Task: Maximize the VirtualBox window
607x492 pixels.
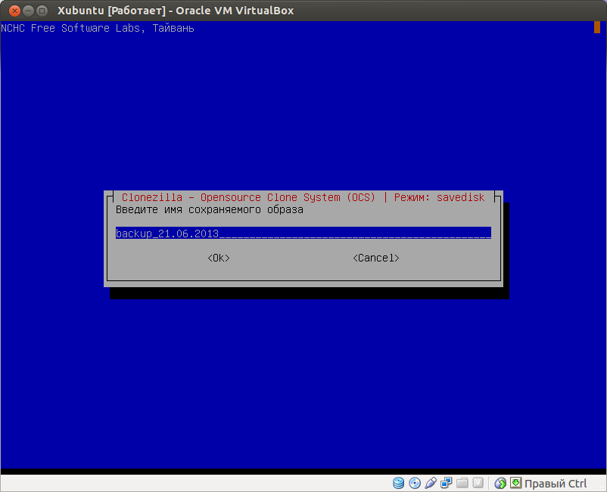Action: (x=42, y=11)
